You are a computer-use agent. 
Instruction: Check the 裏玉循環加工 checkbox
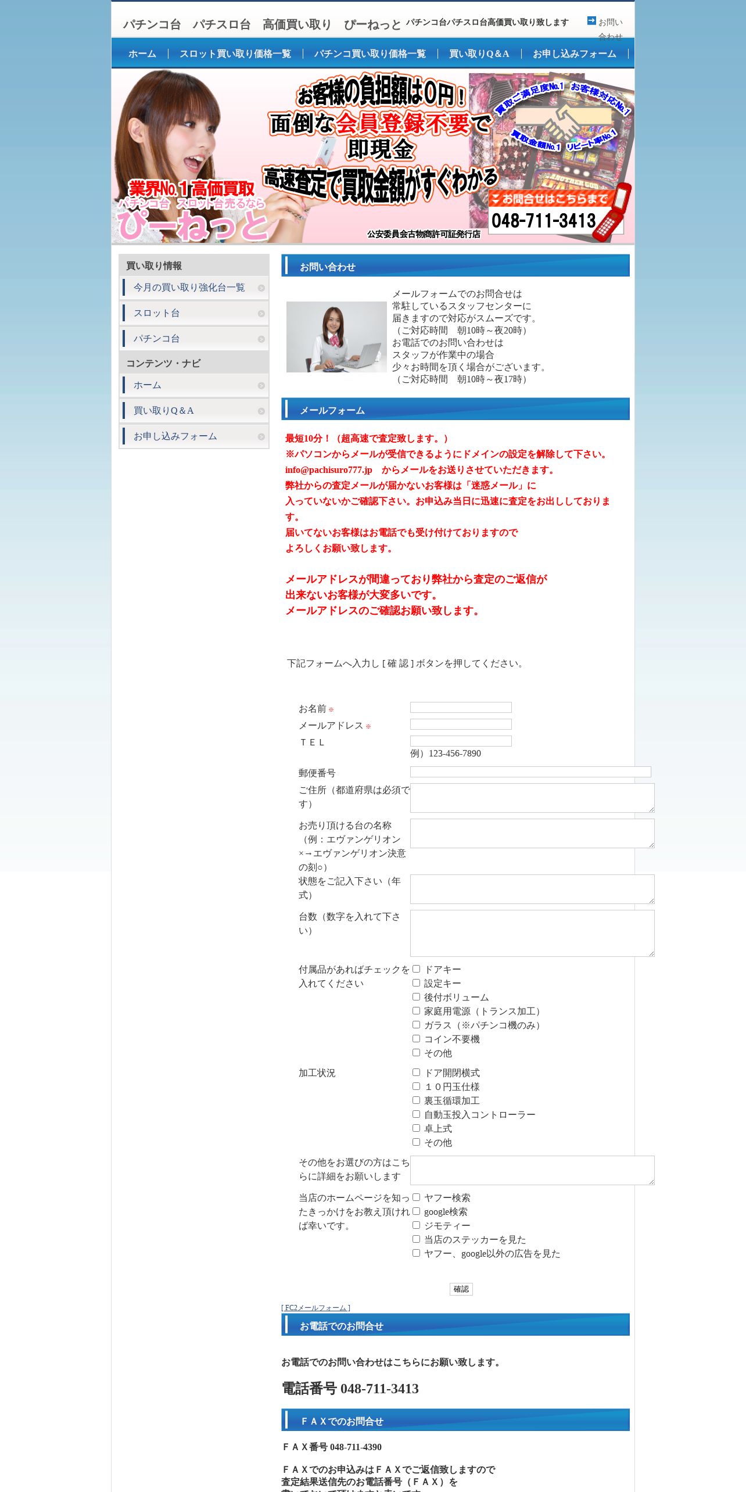(416, 1100)
